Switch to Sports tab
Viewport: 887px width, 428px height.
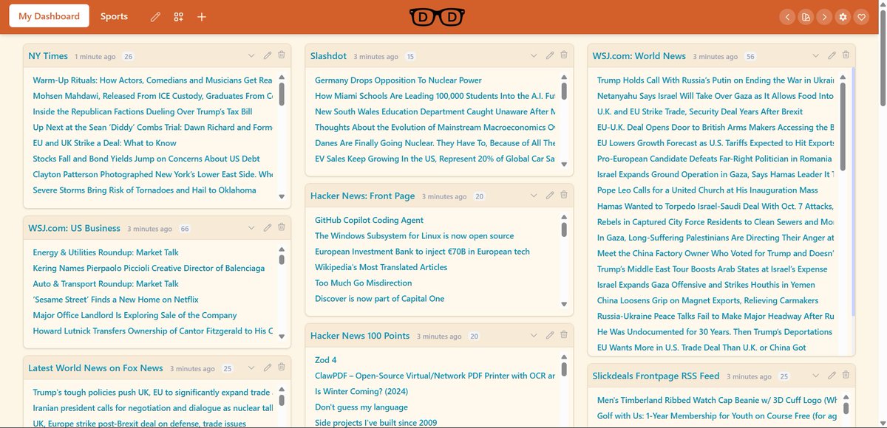point(114,16)
